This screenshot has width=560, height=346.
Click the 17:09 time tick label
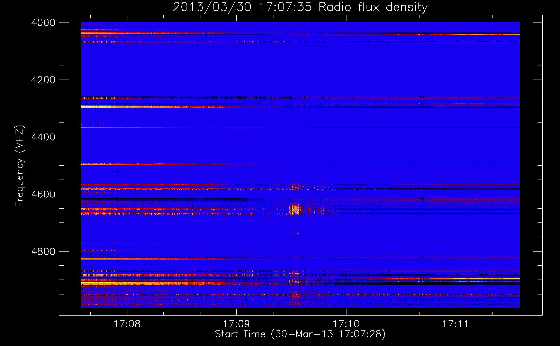236,324
